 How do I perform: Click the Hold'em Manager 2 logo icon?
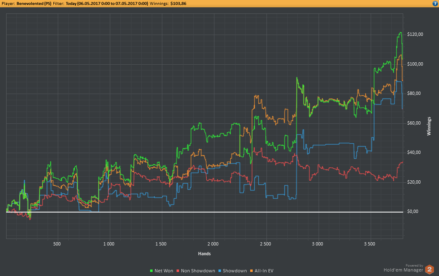[x=429, y=269]
